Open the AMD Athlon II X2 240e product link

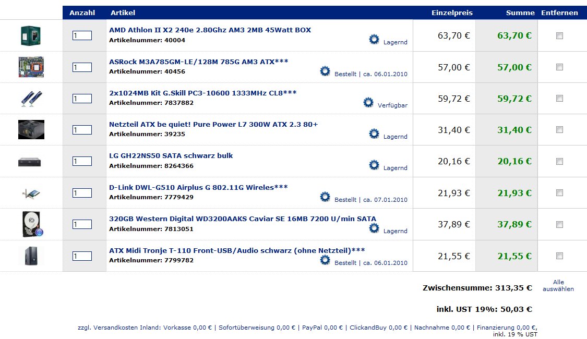pyautogui.click(x=210, y=30)
